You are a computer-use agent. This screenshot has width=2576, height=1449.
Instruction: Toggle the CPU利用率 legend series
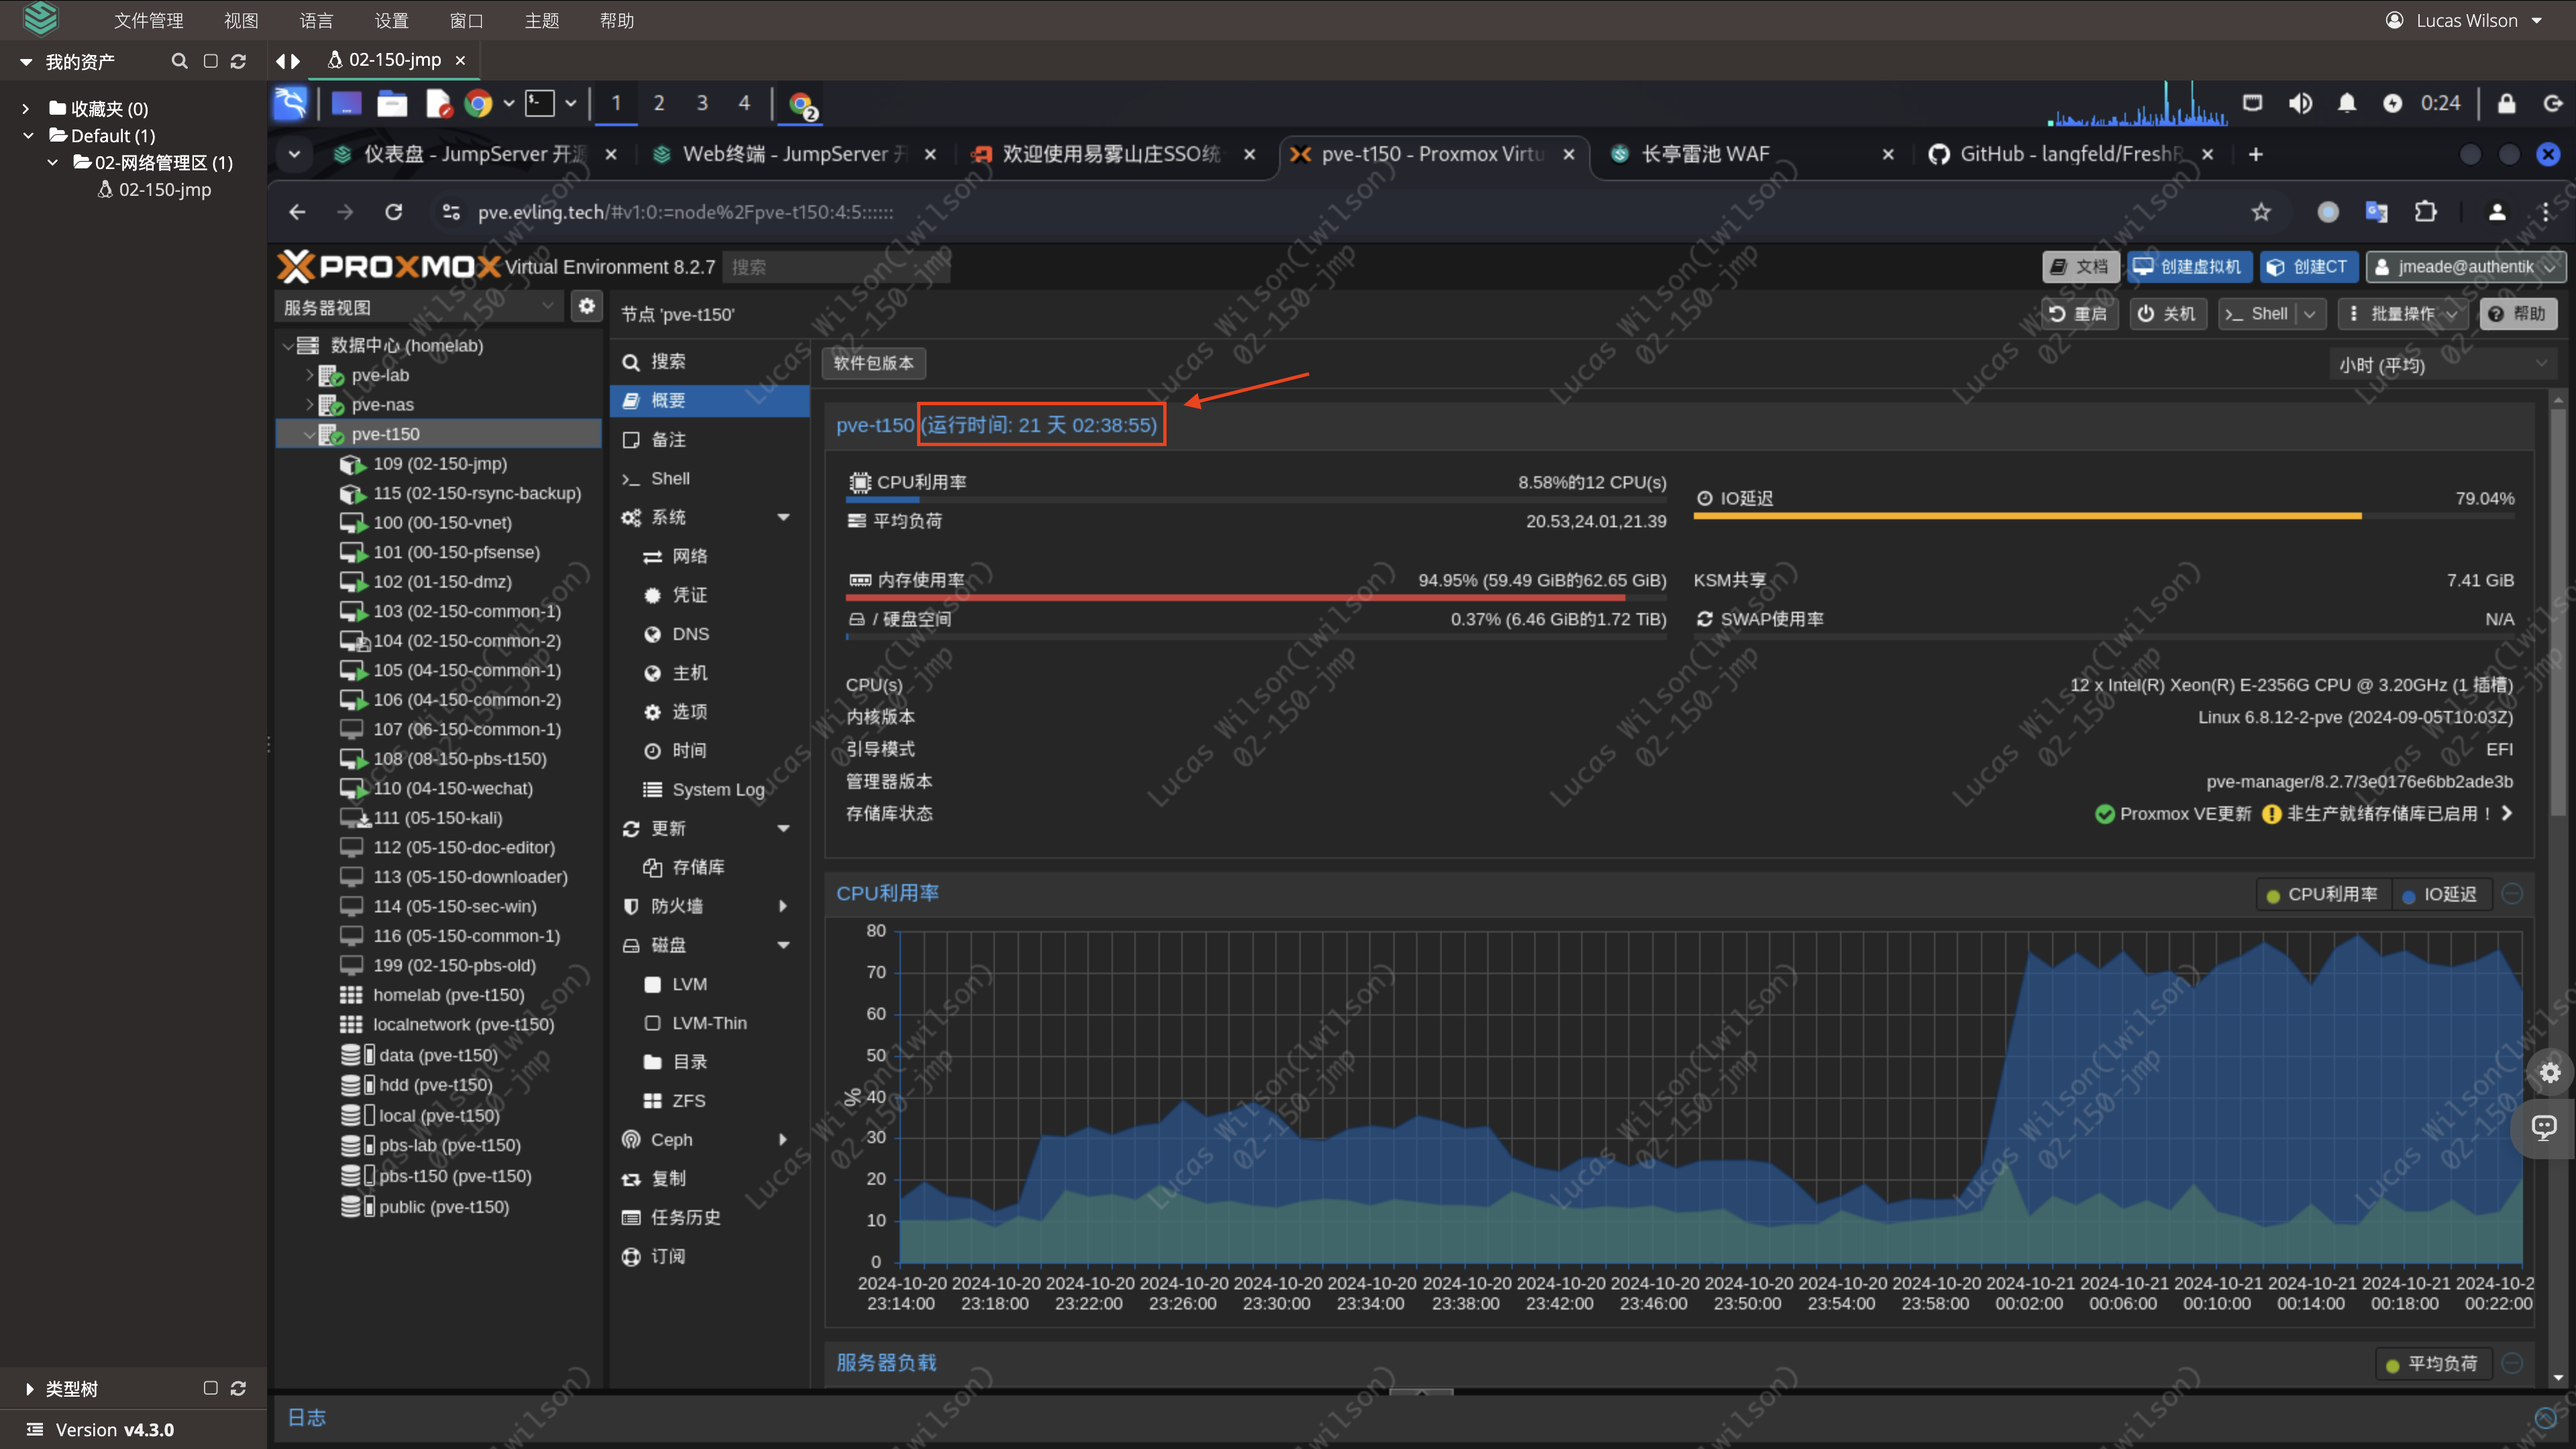pyautogui.click(x=2322, y=894)
